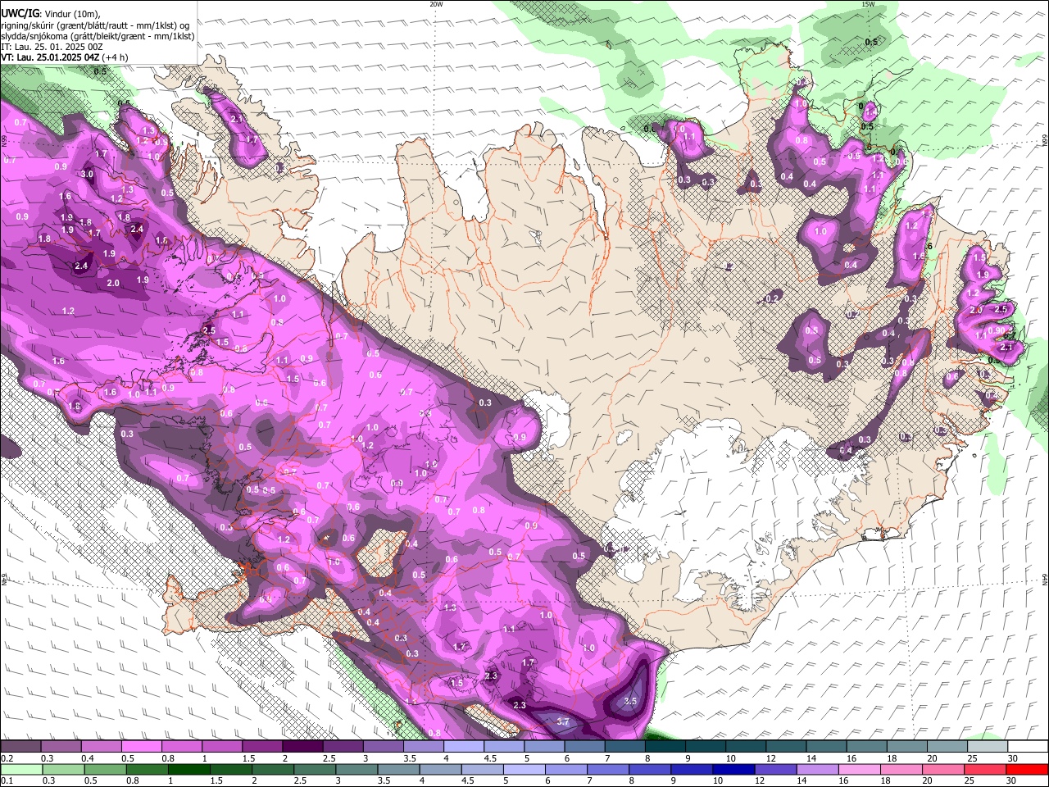Screen dimensions: 1049x787
Task: Pick snow legend swatch between 2 and 2.5
Action: pyautogui.click(x=302, y=747)
